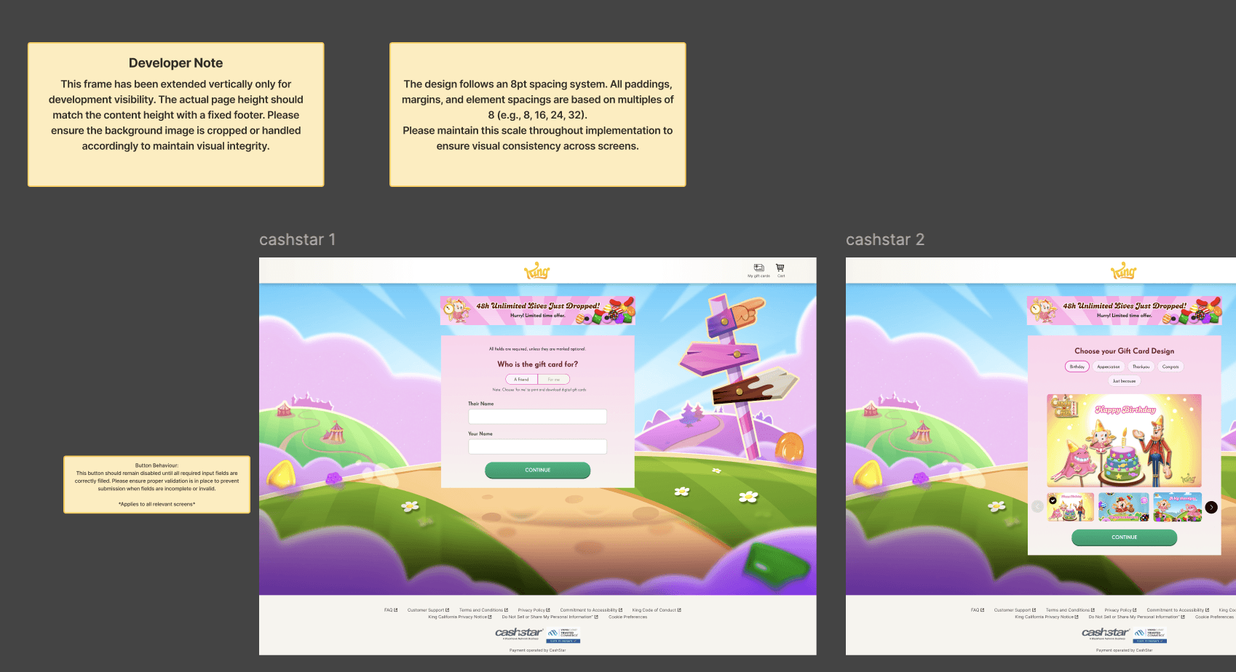Select the Birthday design category chip
Screen dimensions: 1236x672
[x=1077, y=367]
